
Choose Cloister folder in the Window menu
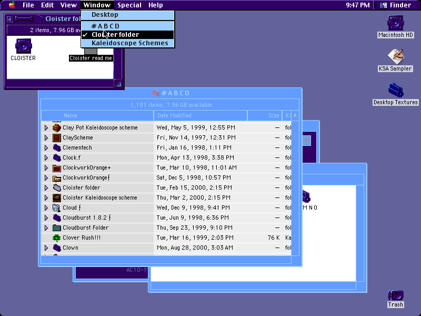(127, 35)
